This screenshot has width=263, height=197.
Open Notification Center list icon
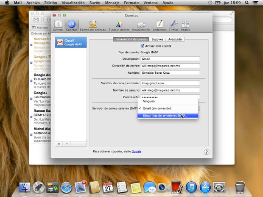point(255,3)
